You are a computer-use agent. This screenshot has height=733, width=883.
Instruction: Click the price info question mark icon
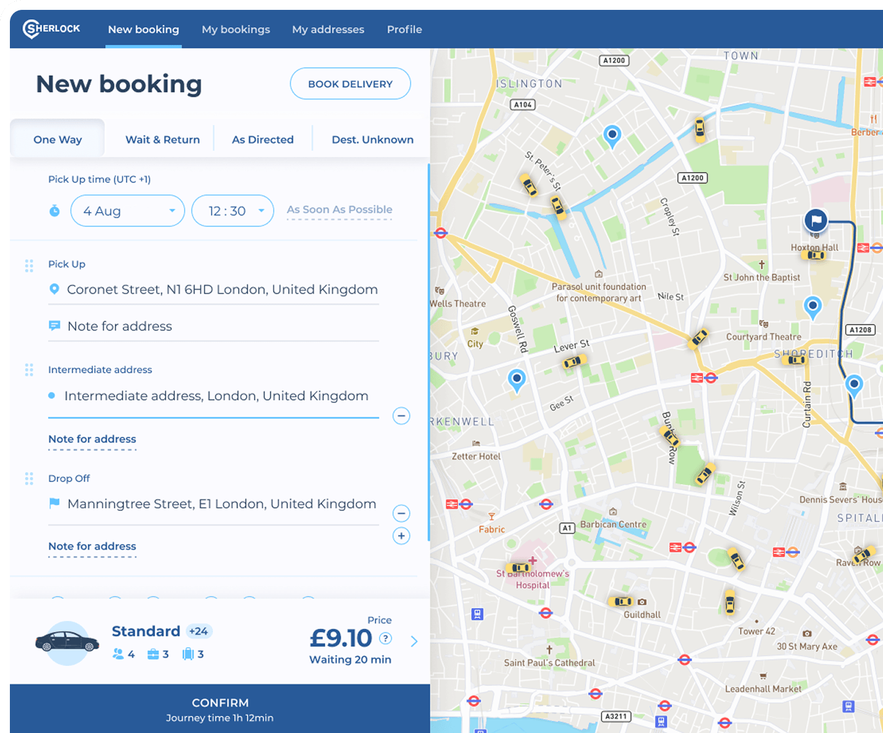tap(385, 639)
